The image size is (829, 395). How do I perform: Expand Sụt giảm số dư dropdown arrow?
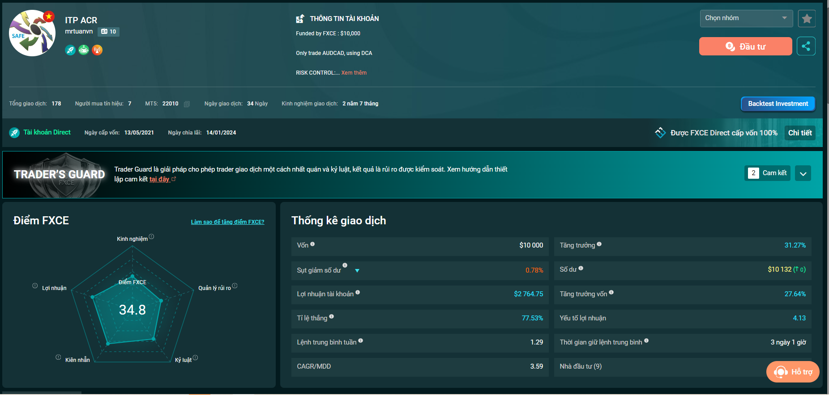point(357,271)
